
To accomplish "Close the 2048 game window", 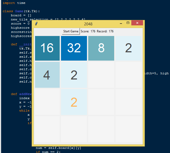I will [x=137, y=23].
